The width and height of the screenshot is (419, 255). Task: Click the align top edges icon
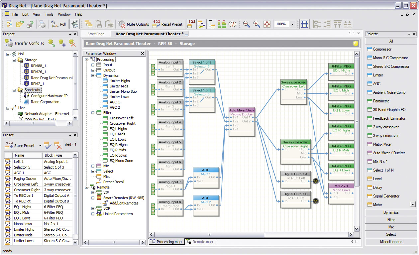[x=337, y=24]
